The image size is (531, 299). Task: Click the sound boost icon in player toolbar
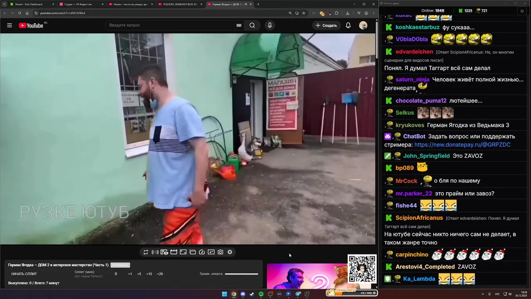pos(155,252)
